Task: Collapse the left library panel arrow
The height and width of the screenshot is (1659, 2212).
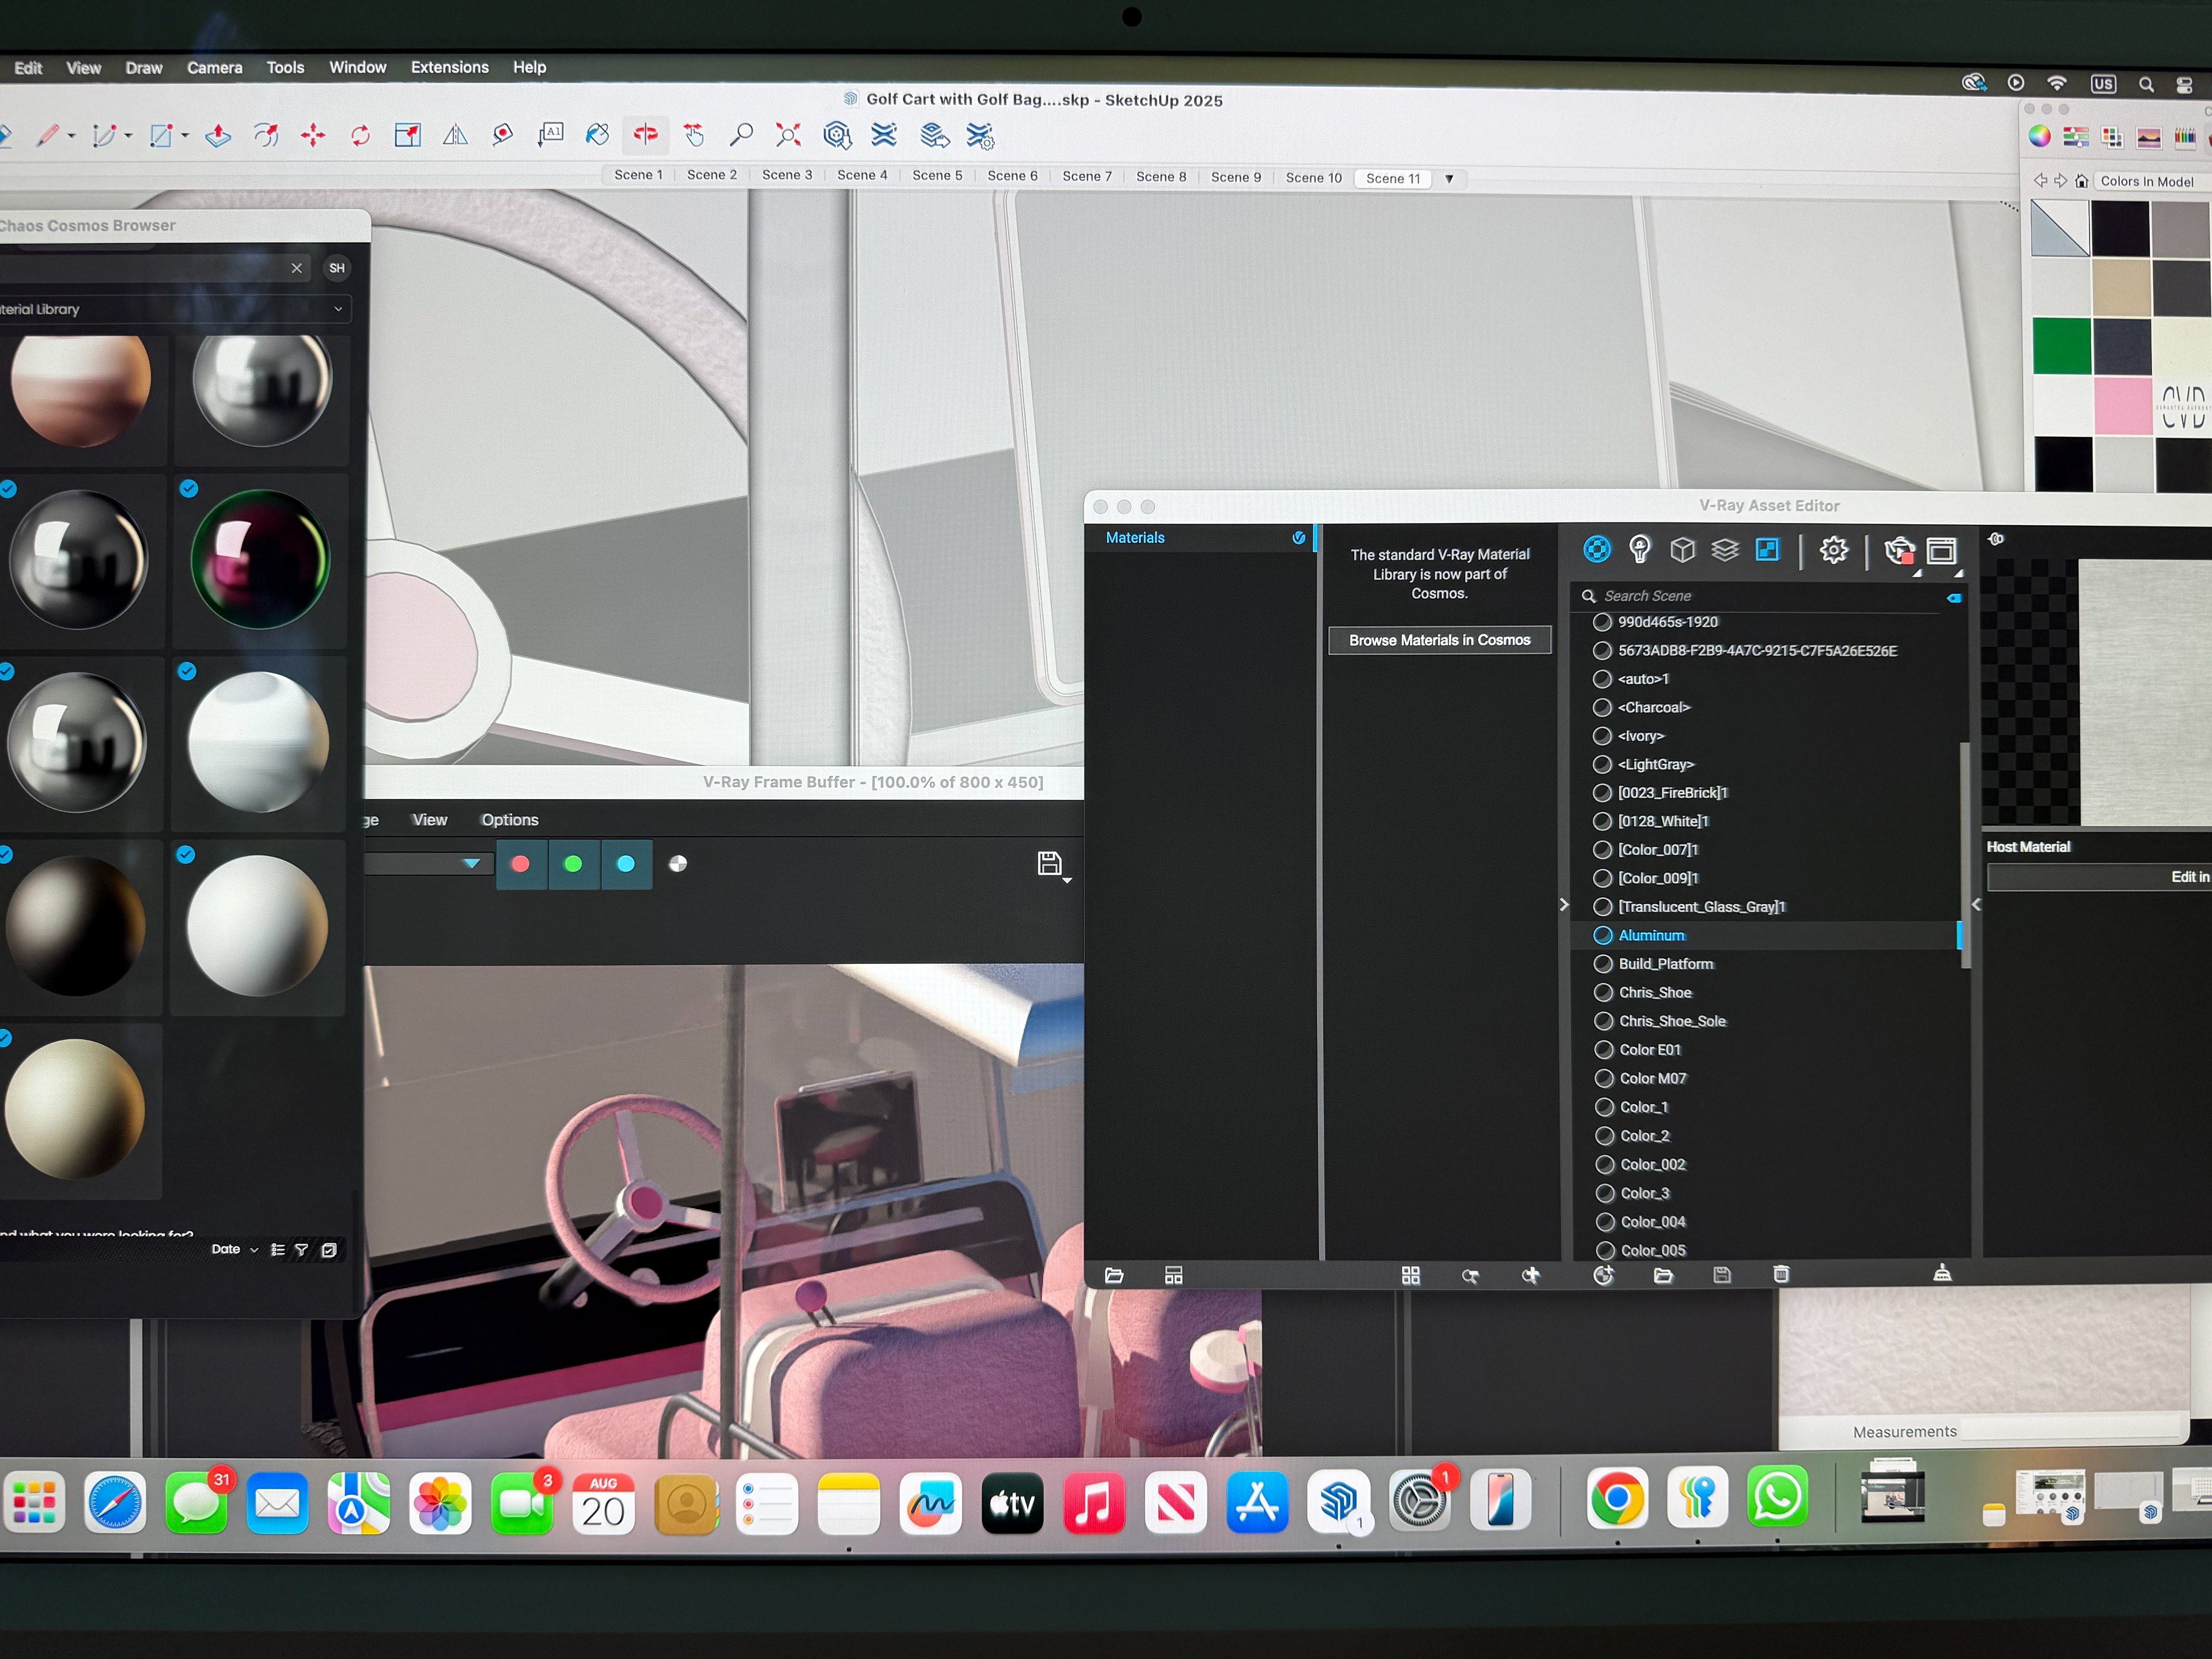Action: 1564,904
